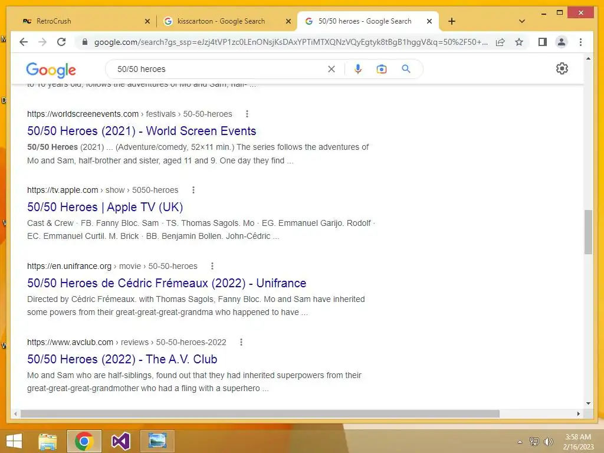This screenshot has width=604, height=453.
Task: Open File Explorer from taskbar
Action: click(x=48, y=441)
